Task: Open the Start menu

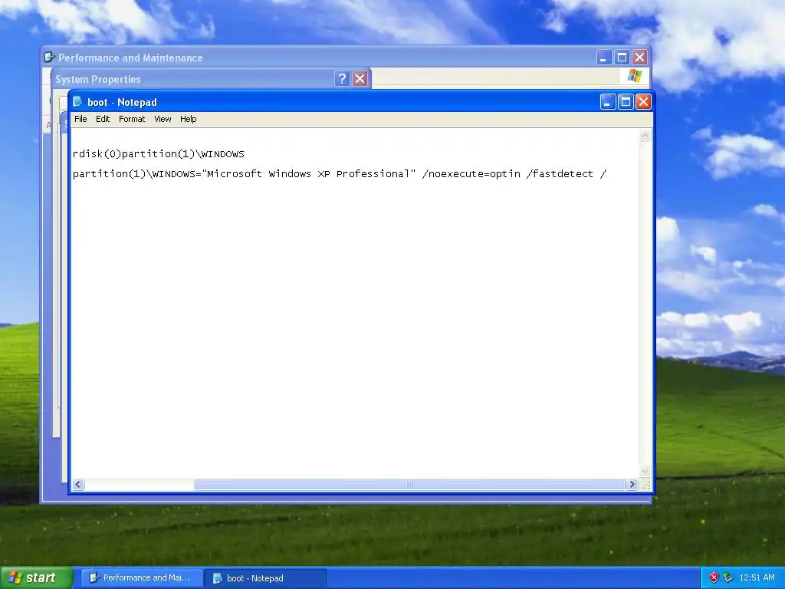Action: point(35,578)
